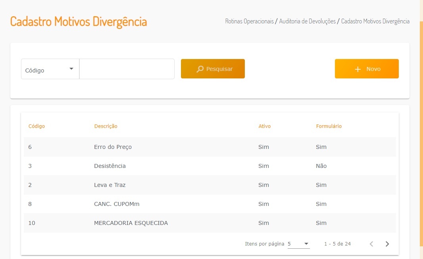Sort by Código column header
423x259 pixels.
pyautogui.click(x=37, y=126)
